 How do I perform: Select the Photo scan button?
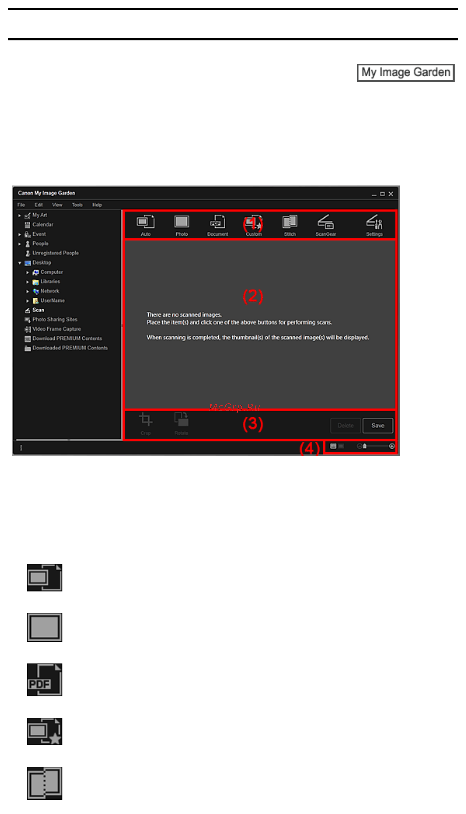coord(182,225)
